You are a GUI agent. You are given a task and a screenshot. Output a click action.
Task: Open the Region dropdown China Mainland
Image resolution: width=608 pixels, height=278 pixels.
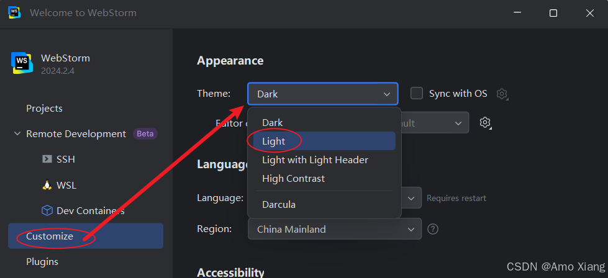click(335, 229)
